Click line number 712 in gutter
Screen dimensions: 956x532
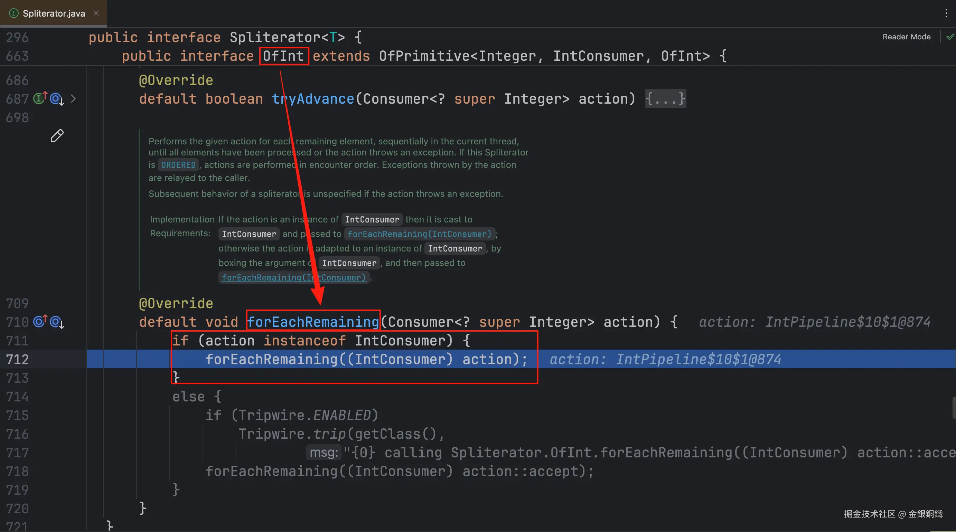pyautogui.click(x=17, y=359)
